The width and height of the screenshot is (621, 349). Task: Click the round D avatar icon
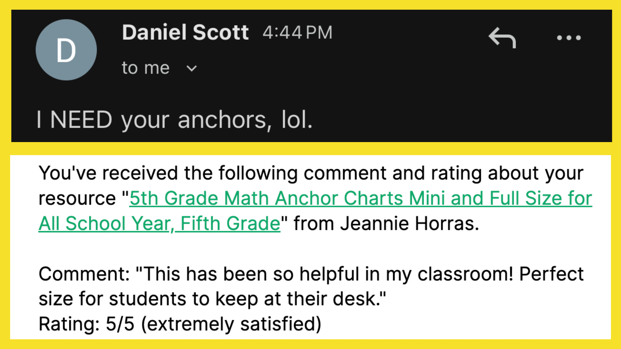tap(66, 50)
